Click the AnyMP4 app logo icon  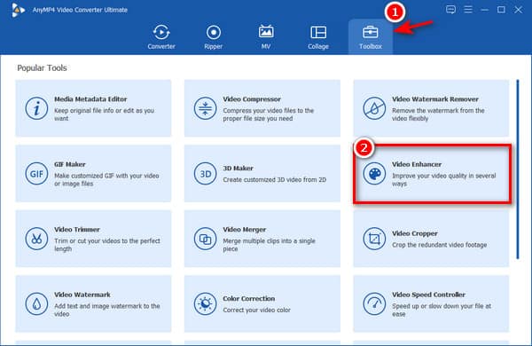coord(18,10)
